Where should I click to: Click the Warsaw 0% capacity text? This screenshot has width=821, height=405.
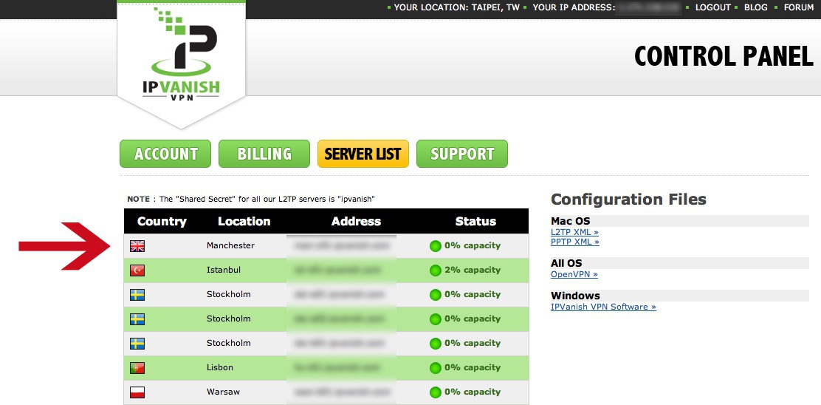[x=473, y=392]
